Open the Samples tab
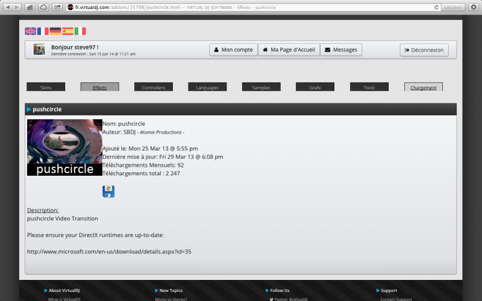 tap(261, 87)
